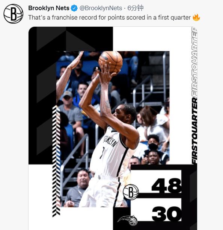Open the Brooklyn Nets profile avatar

pos(13,14)
